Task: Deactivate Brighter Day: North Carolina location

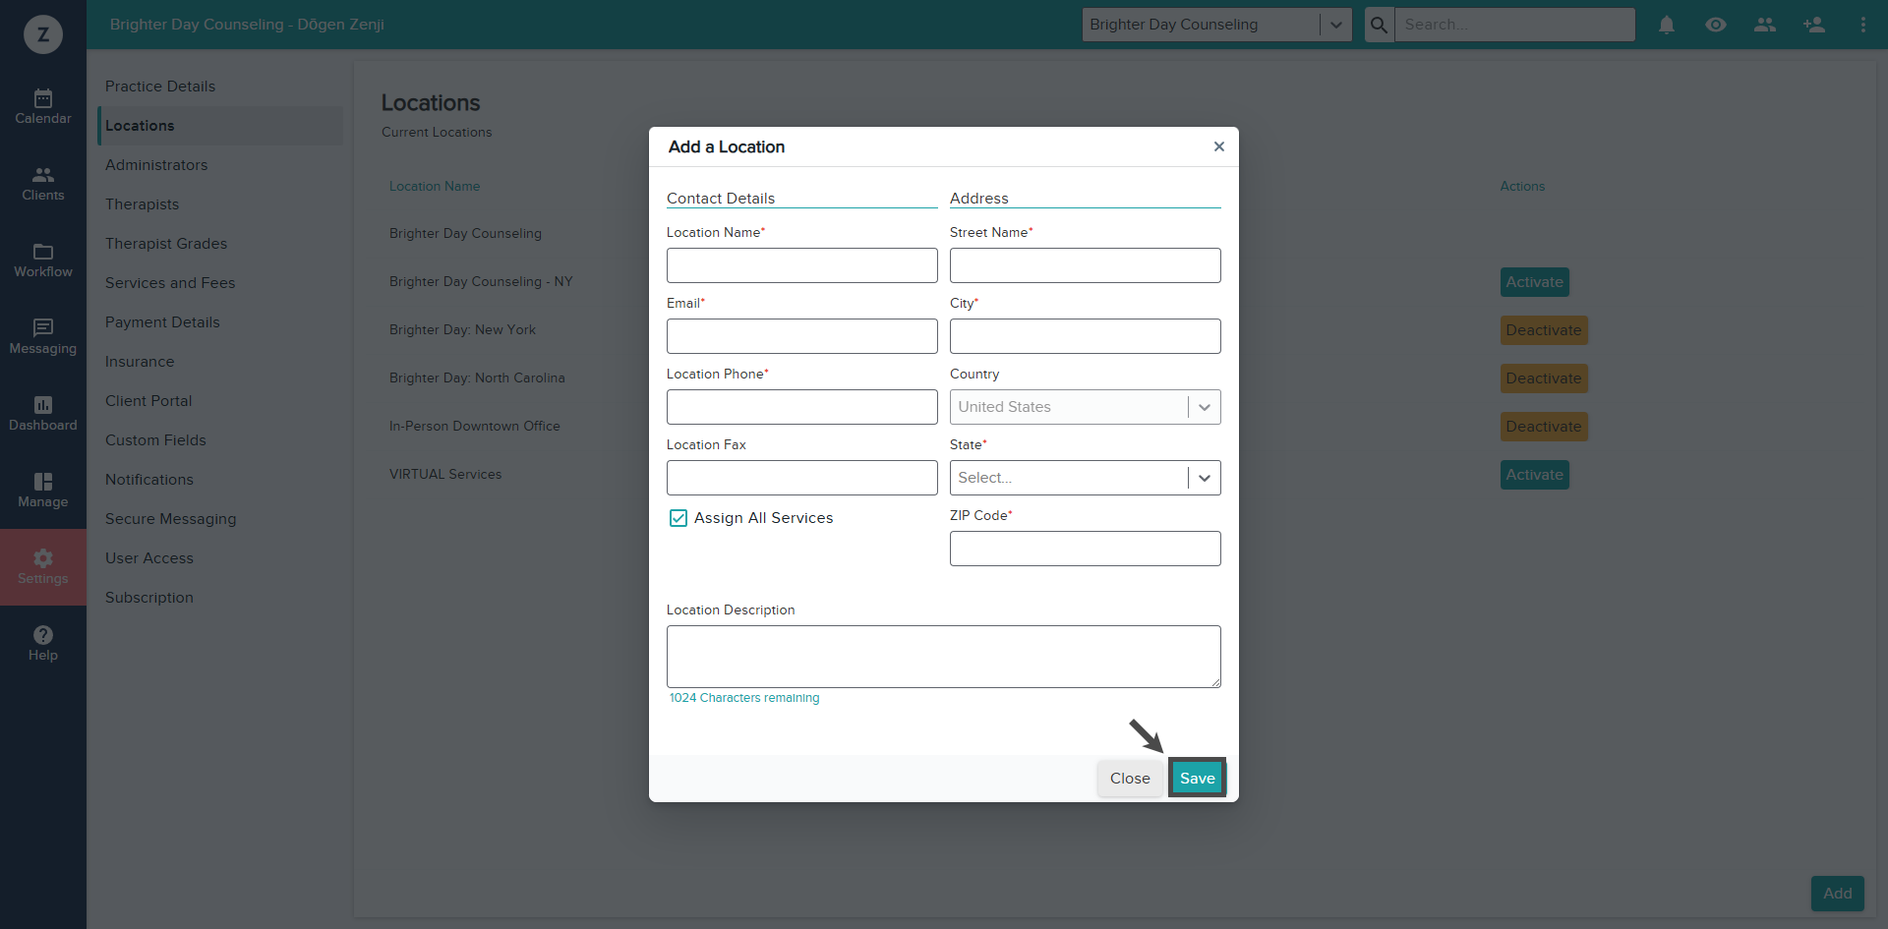Action: (x=1544, y=378)
